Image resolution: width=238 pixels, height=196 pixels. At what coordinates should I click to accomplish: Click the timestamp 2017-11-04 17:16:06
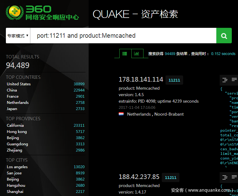point(137,108)
